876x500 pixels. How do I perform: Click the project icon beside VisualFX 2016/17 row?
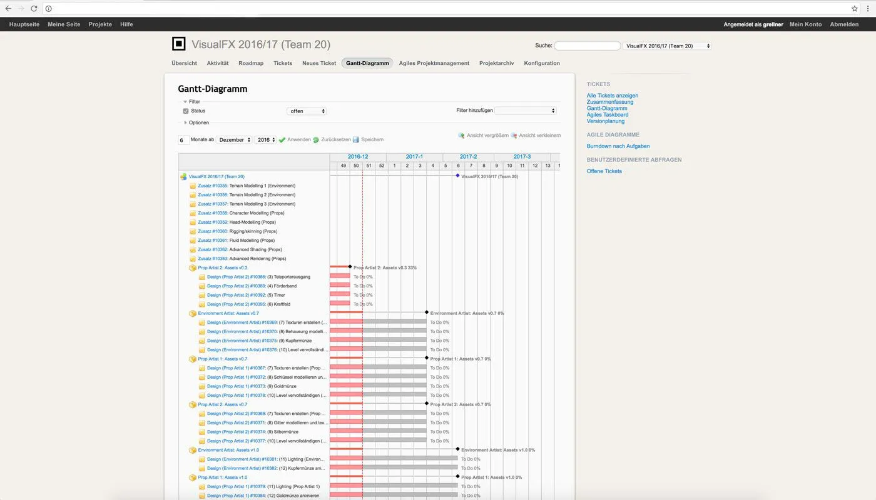tap(183, 177)
